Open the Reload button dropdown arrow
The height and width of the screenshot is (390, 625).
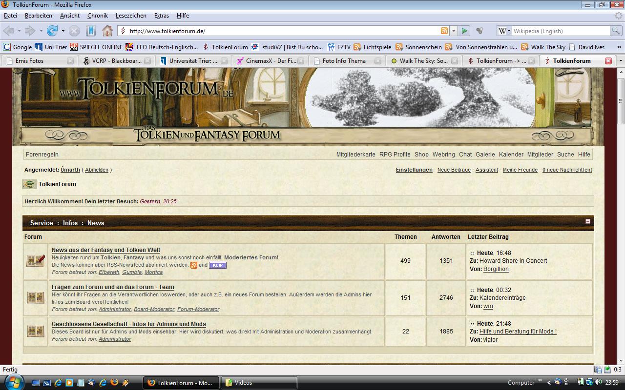(63, 31)
